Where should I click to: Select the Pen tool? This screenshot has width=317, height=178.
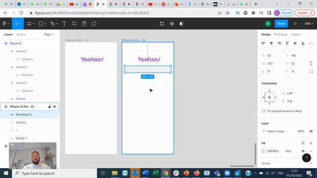tap(53, 24)
